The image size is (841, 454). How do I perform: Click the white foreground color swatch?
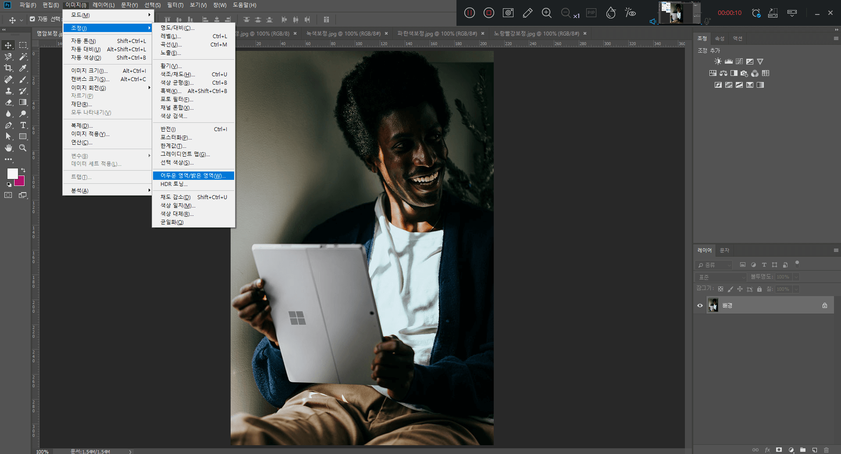12,173
